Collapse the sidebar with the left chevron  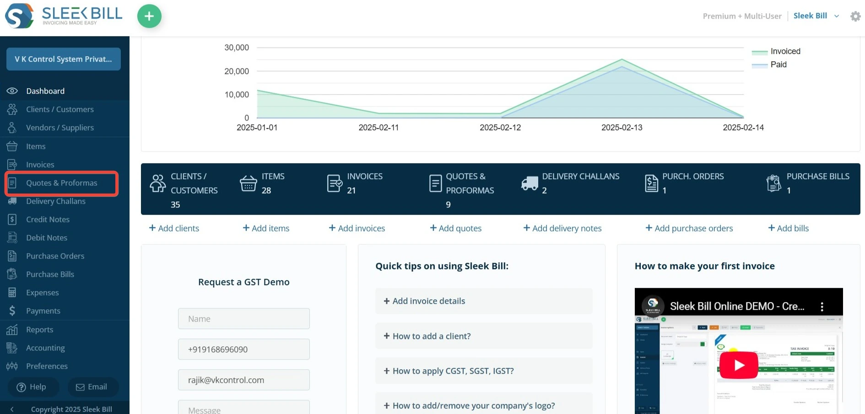[x=12, y=409]
